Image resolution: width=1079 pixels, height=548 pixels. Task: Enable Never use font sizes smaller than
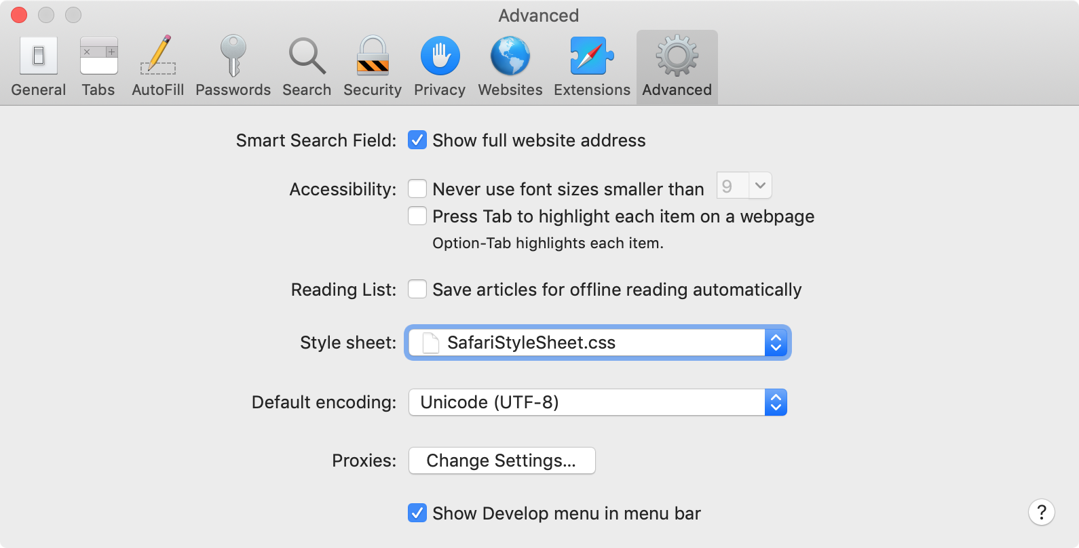(417, 189)
